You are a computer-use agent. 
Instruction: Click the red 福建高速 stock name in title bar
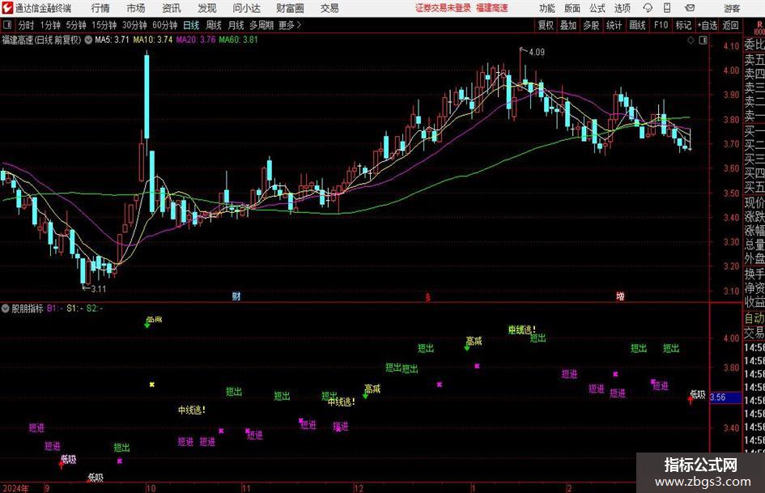(492, 8)
